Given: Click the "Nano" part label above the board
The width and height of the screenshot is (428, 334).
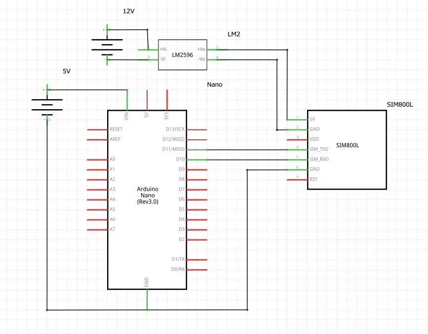Looking at the screenshot, I should pyautogui.click(x=215, y=84).
